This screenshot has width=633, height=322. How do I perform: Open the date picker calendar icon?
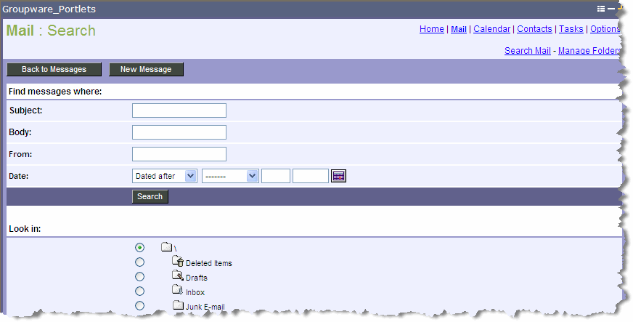tap(338, 176)
